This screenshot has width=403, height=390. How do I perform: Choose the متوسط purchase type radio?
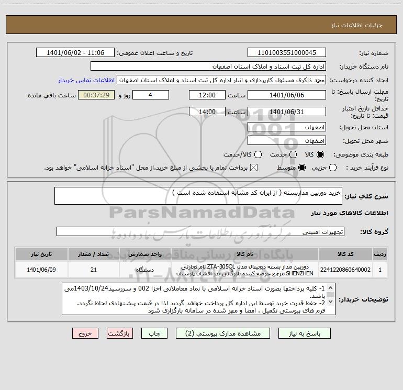click(302, 168)
